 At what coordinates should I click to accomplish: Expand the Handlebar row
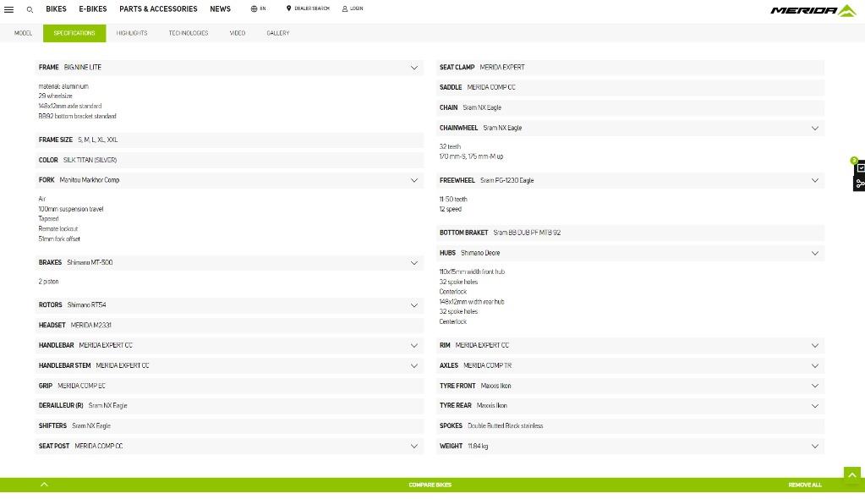click(229, 346)
